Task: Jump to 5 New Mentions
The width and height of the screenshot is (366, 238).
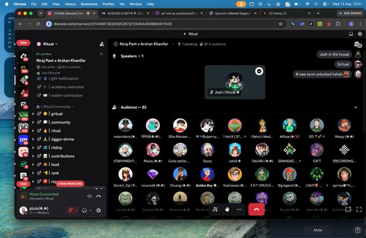Action: [x=70, y=184]
